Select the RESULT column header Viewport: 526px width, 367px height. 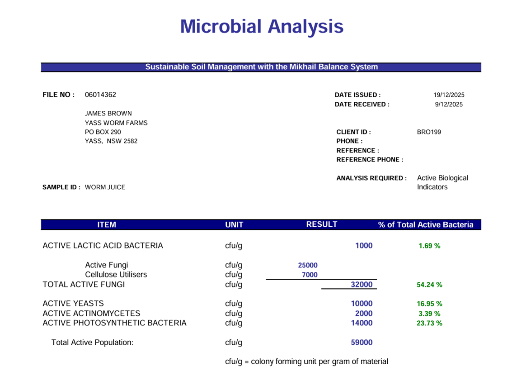(x=321, y=224)
